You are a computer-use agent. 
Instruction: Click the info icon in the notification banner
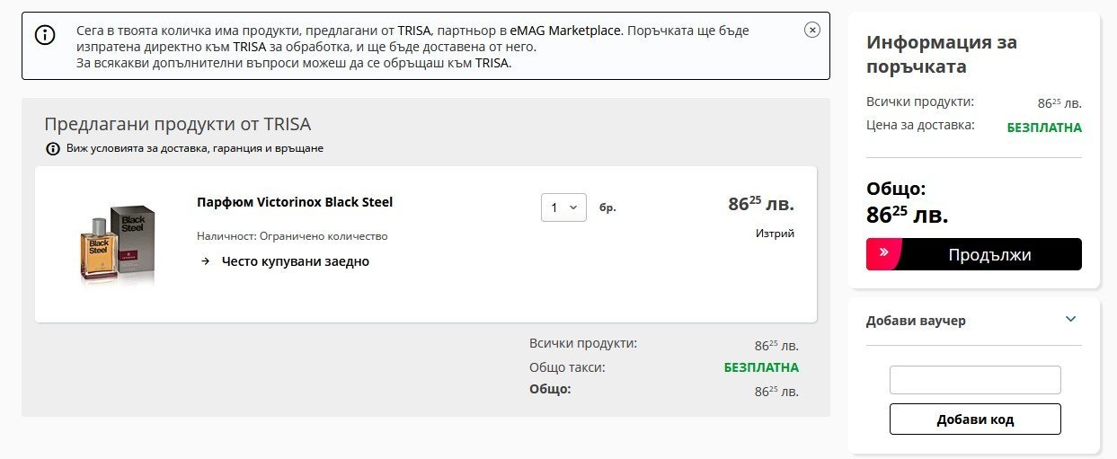coord(45,35)
